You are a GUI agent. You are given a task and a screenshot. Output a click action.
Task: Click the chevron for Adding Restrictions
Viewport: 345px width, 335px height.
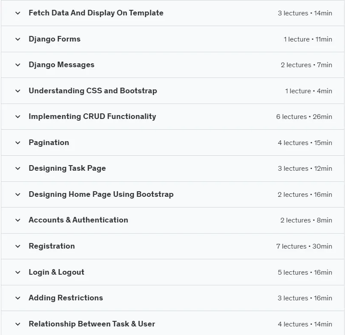18,298
